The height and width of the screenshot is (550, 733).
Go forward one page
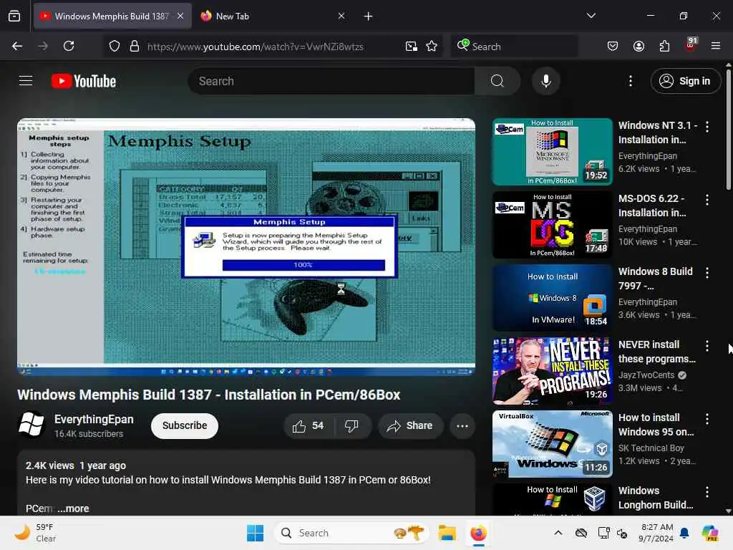[43, 46]
